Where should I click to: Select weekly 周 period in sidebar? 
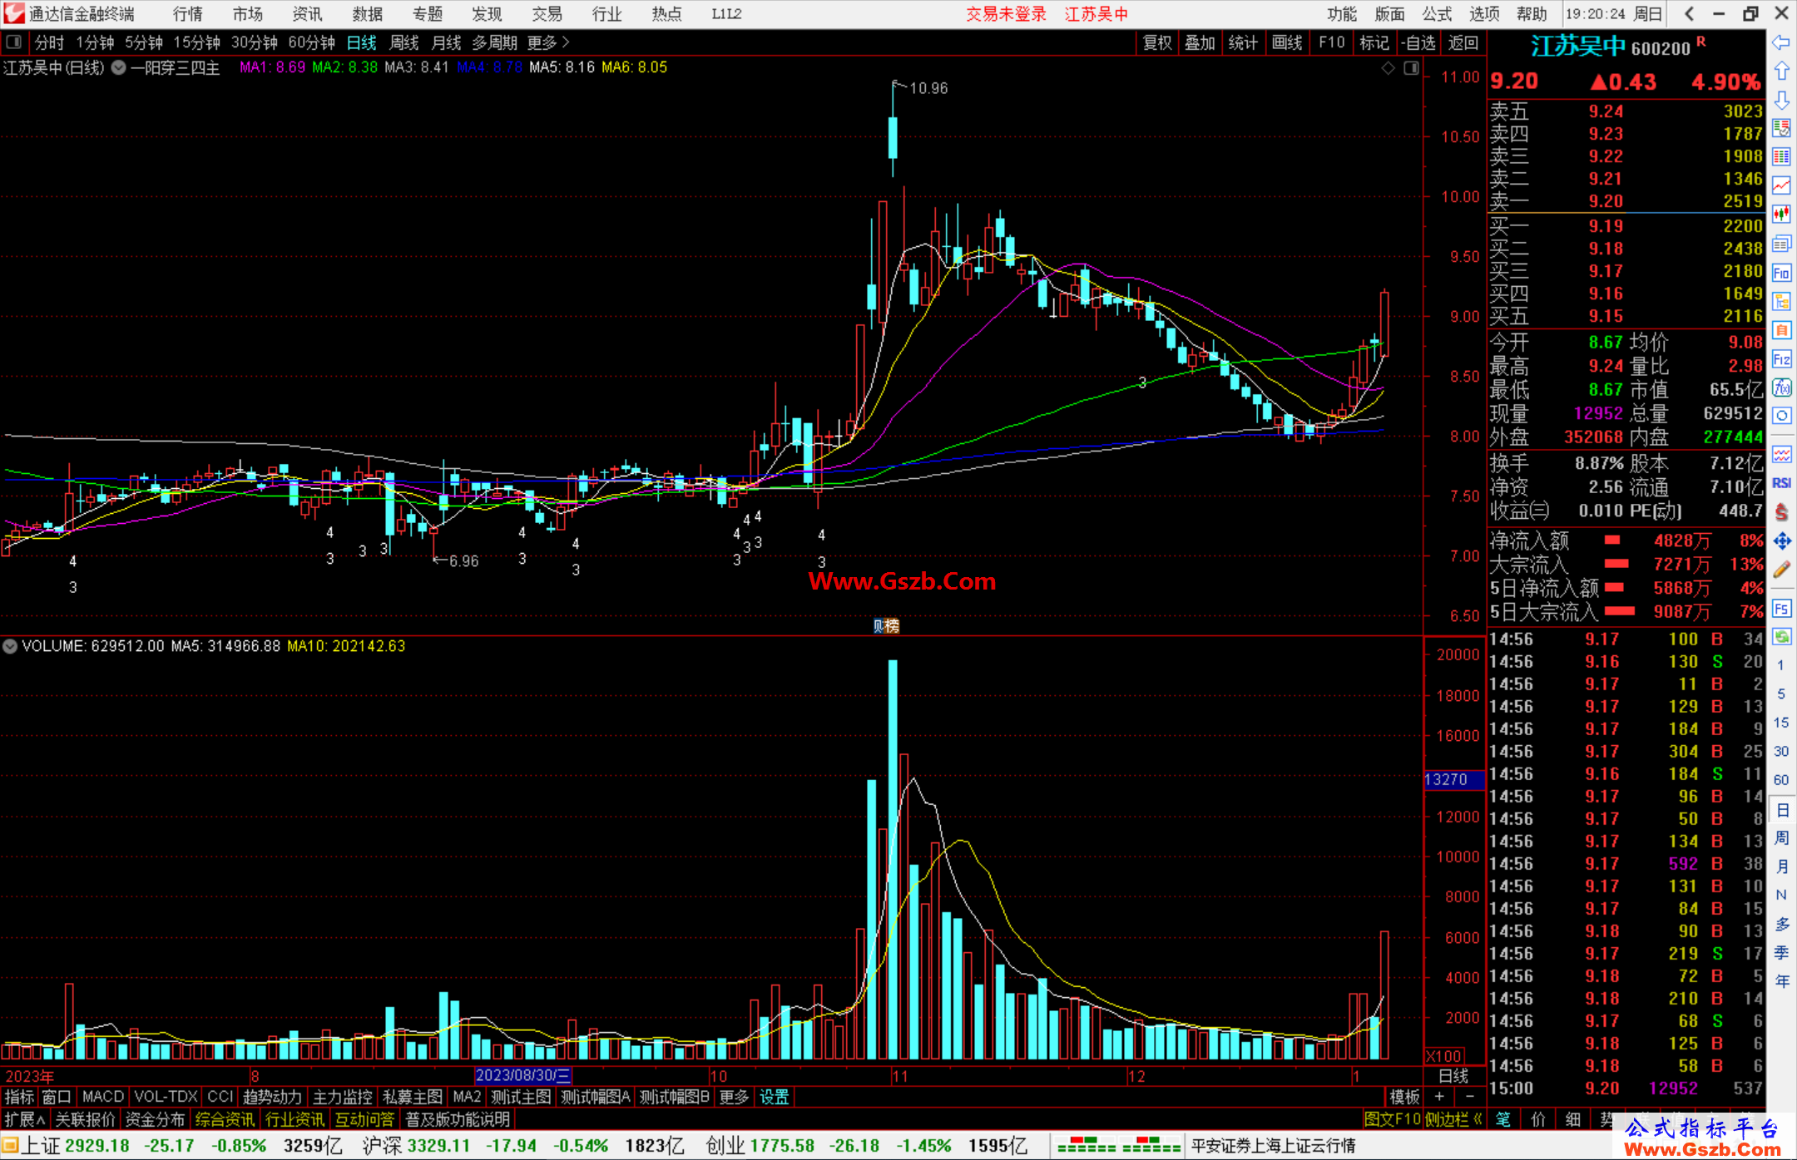[x=1781, y=837]
